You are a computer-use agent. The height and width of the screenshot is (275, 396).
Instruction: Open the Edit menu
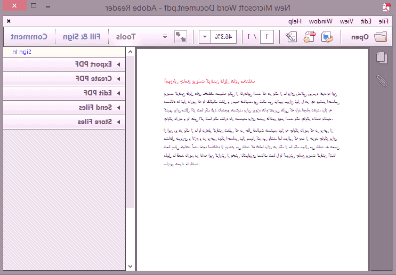[366, 21]
